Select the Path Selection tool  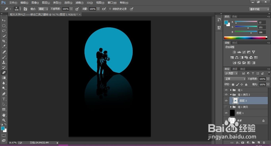coord(4,104)
